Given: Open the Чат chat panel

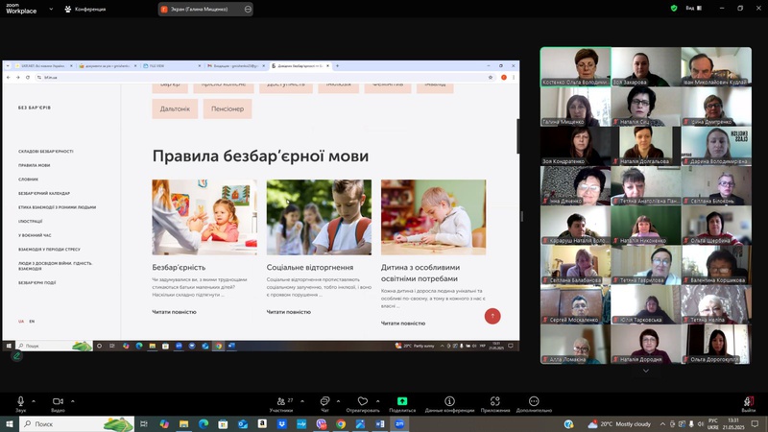Looking at the screenshot, I should point(324,401).
